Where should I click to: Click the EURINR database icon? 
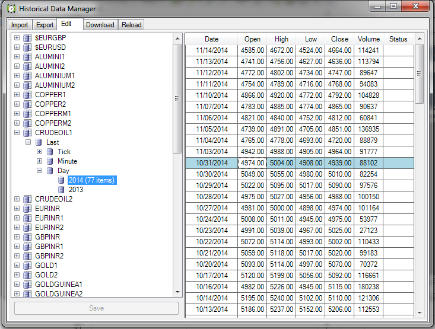tap(27, 209)
